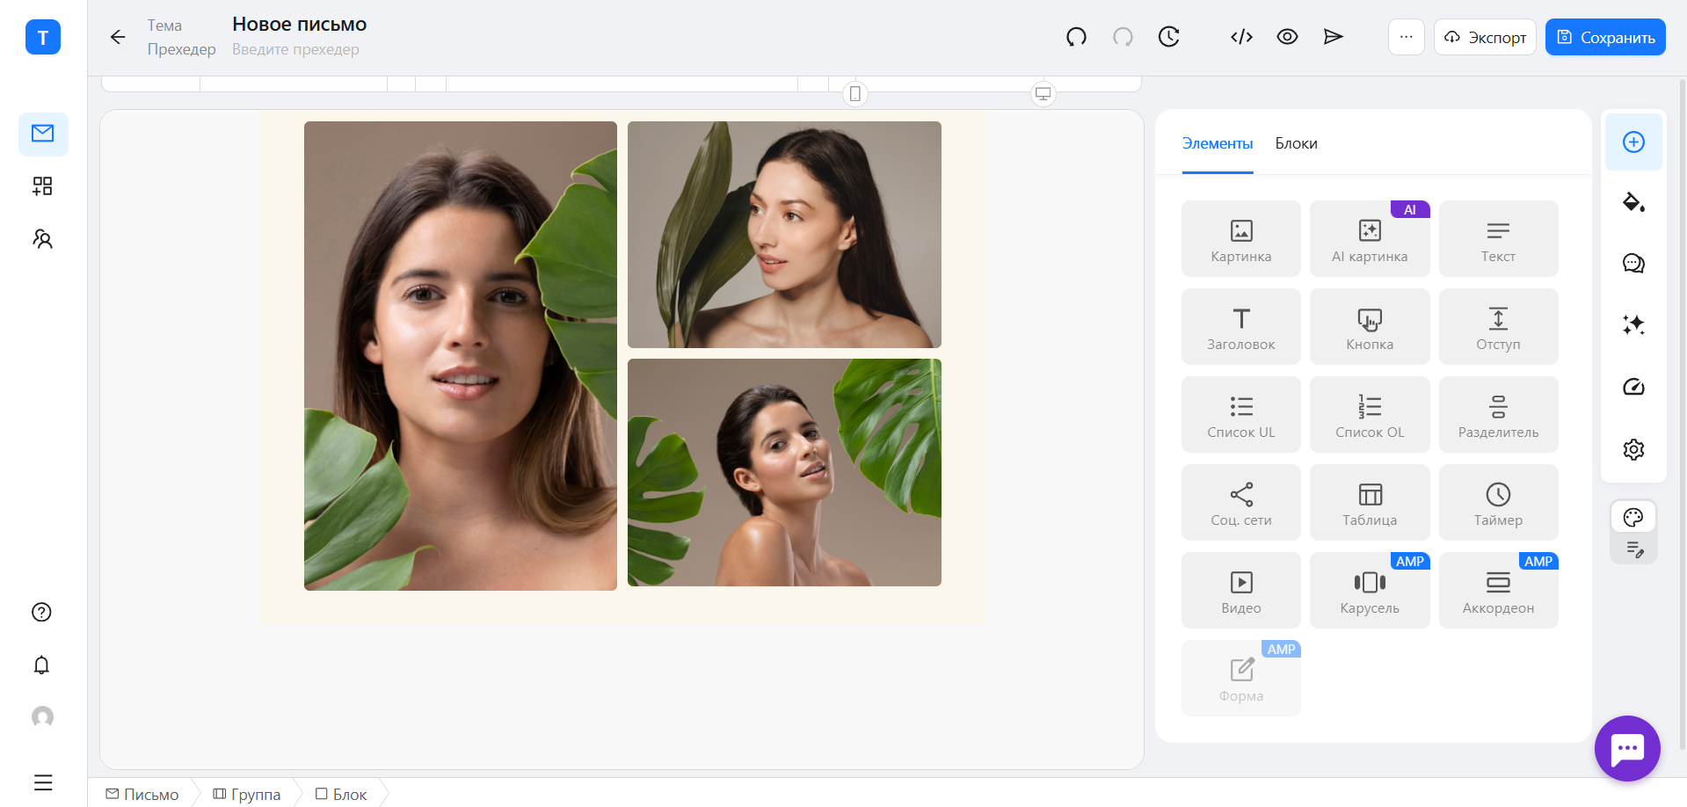This screenshot has width=1687, height=807.
Task: Select the Таблица element
Action: pyautogui.click(x=1370, y=503)
